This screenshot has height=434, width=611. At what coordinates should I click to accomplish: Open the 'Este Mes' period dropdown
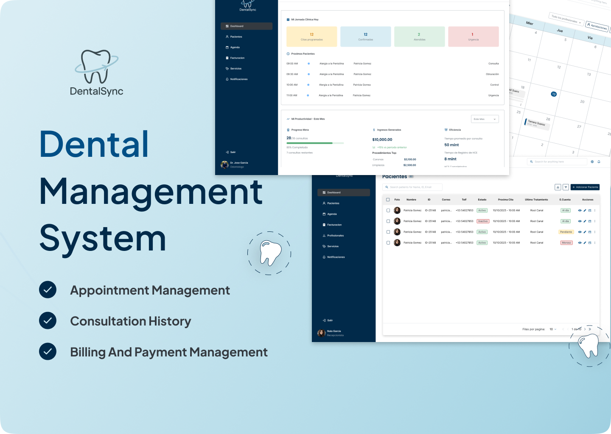coord(485,119)
